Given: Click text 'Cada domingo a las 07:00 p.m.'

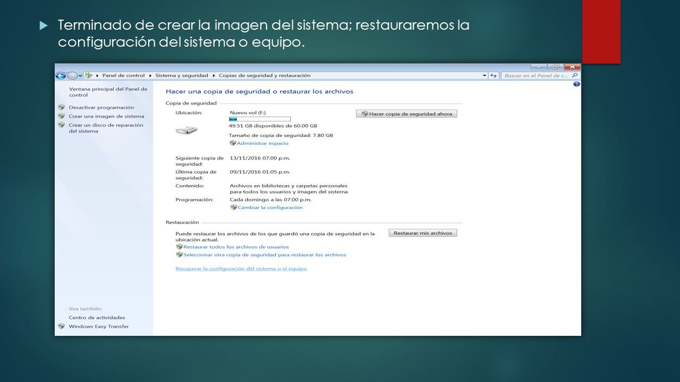Looking at the screenshot, I should point(270,199).
